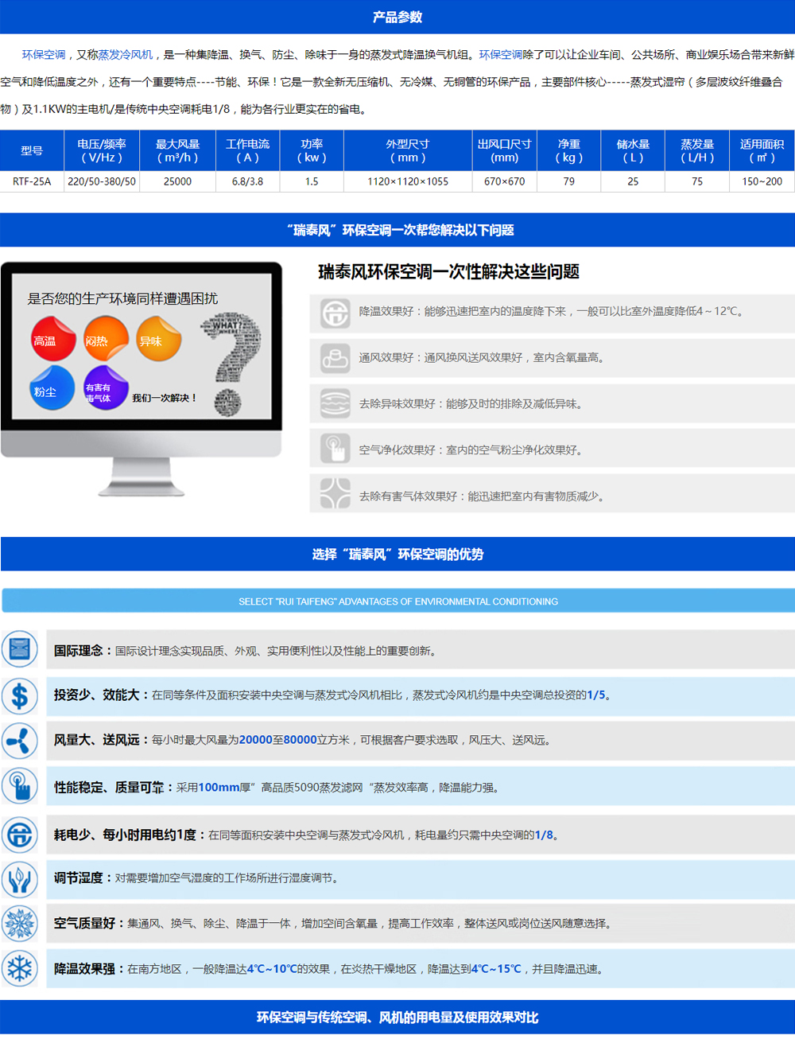The image size is (795, 1047).
Task: Click the red 高温 bubble in the monitor image
Action: pyautogui.click(x=52, y=340)
